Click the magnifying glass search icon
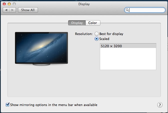Image resolution: width=168 pixels, height=113 pixels. click(127, 10)
